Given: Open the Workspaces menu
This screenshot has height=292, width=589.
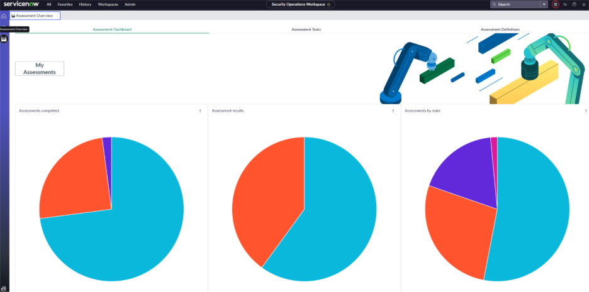Looking at the screenshot, I should point(108,4).
